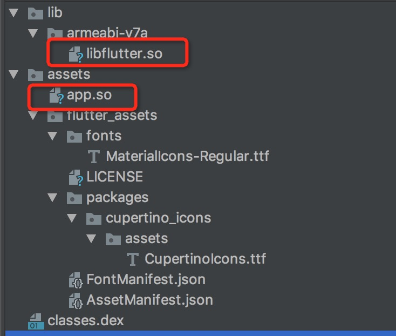396x336 pixels.
Task: Collapse the packages folder arrow
Action: [x=52, y=198]
